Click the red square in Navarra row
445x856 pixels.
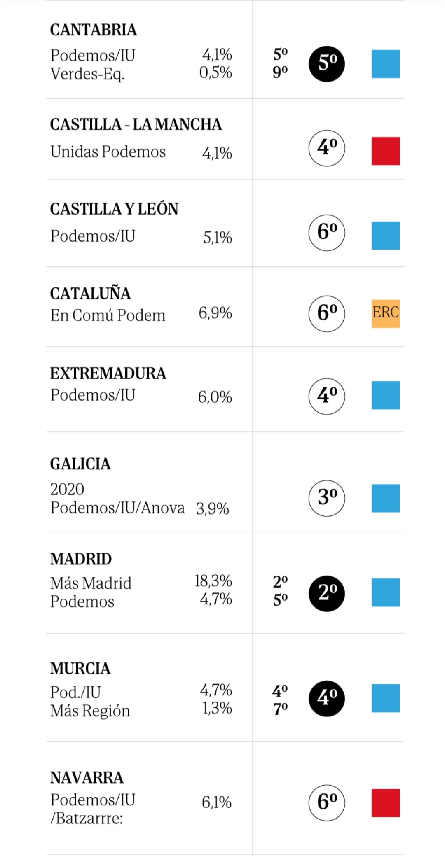click(x=386, y=803)
